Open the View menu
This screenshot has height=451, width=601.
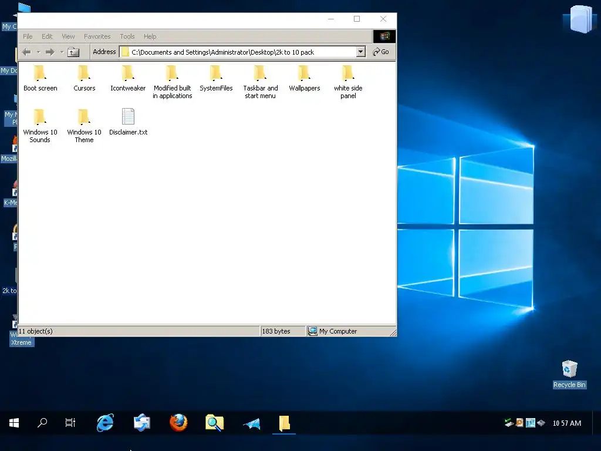coord(68,36)
